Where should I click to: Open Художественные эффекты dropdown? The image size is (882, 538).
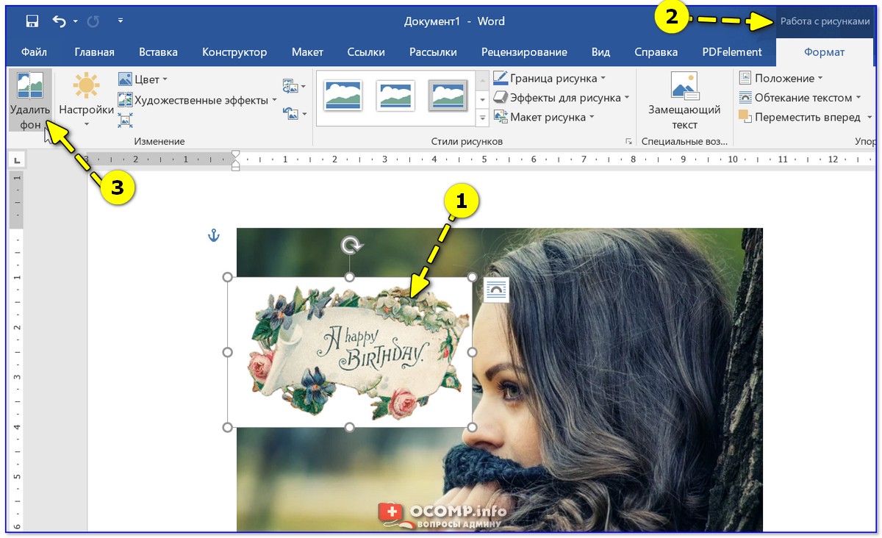(197, 100)
